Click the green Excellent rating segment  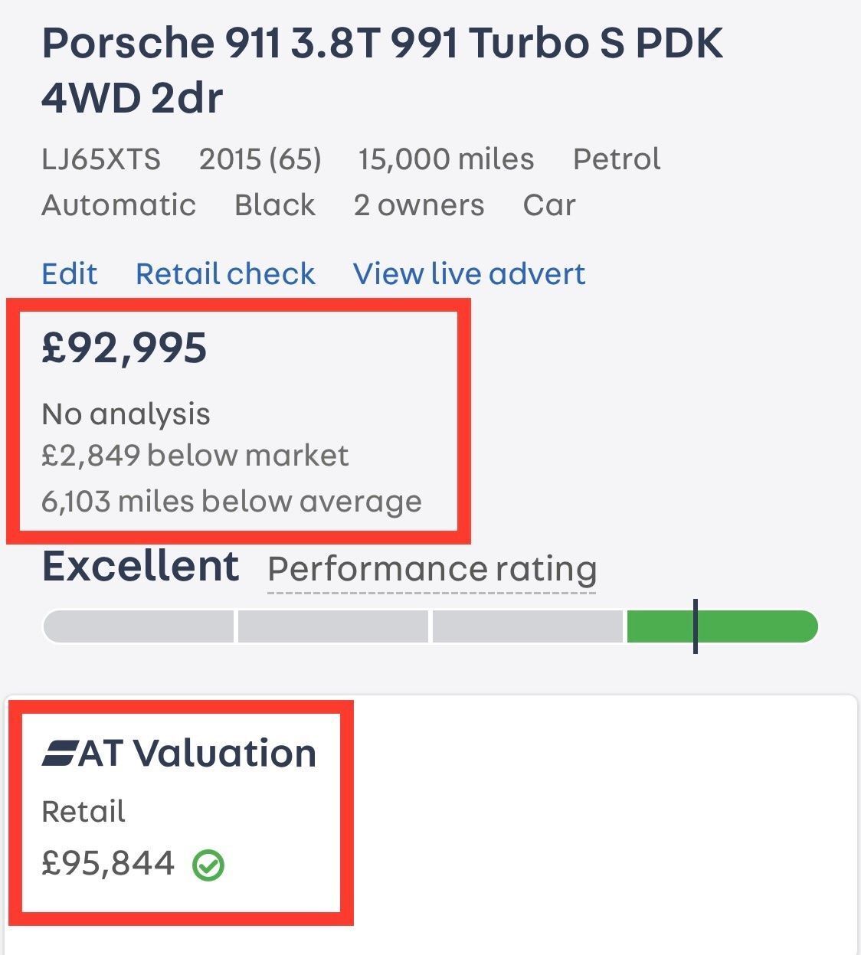[x=722, y=626]
